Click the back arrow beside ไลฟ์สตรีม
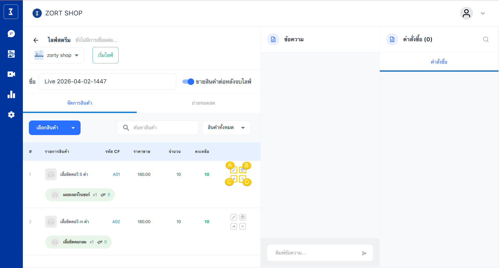 coord(36,40)
